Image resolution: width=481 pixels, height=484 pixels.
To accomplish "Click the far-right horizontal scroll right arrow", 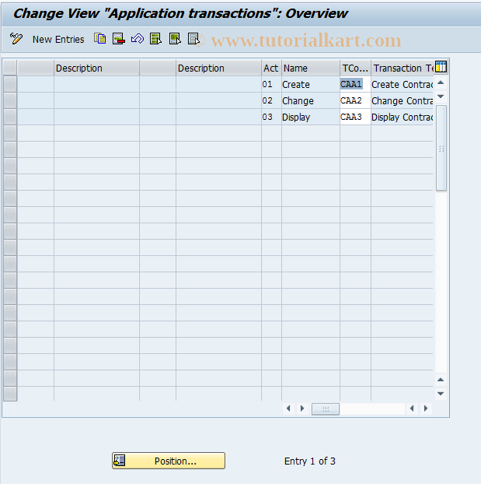I will click(426, 409).
